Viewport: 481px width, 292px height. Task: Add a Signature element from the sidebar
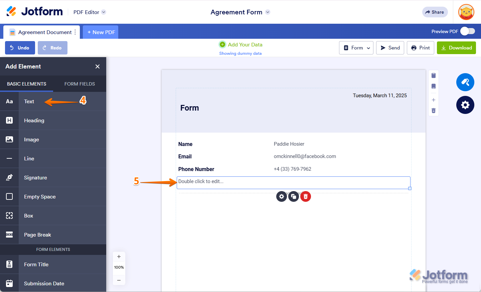coord(35,178)
